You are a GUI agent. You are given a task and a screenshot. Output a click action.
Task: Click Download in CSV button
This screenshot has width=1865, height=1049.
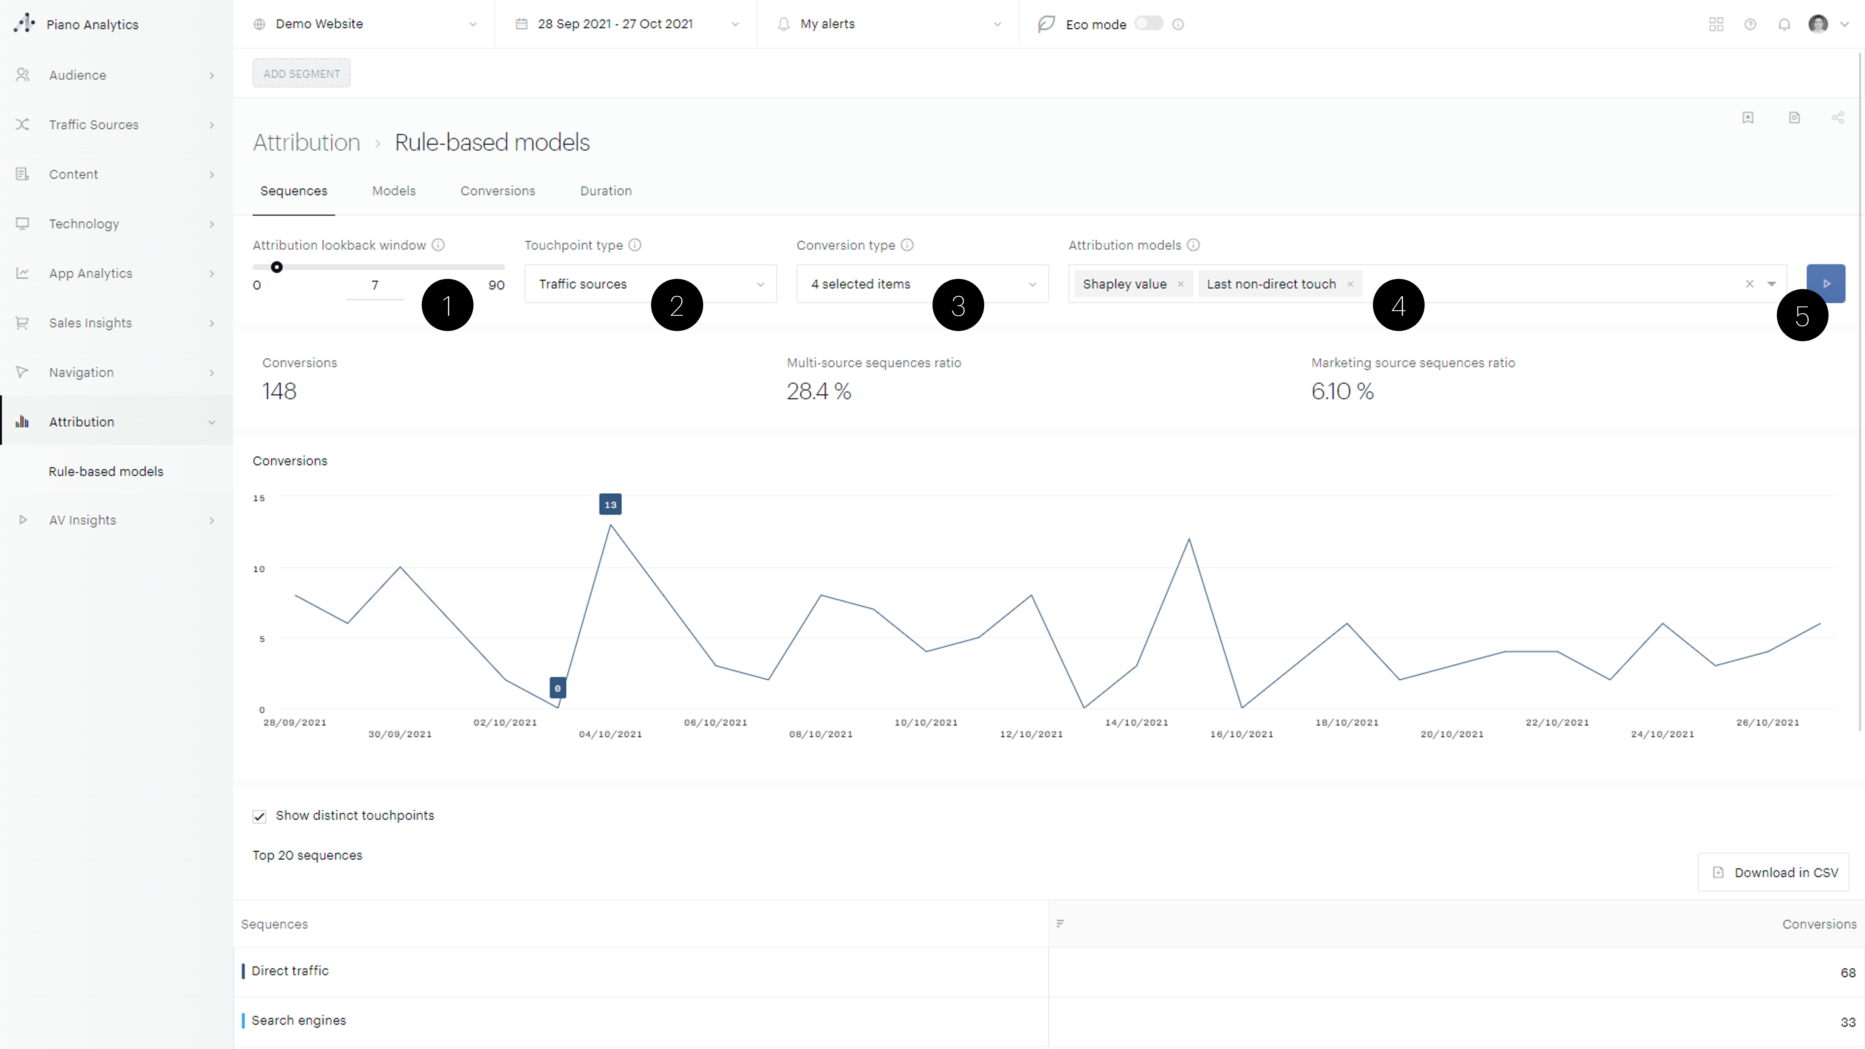point(1773,872)
